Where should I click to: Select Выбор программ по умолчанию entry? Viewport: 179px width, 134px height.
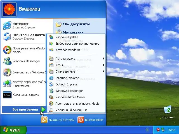tap(77, 44)
